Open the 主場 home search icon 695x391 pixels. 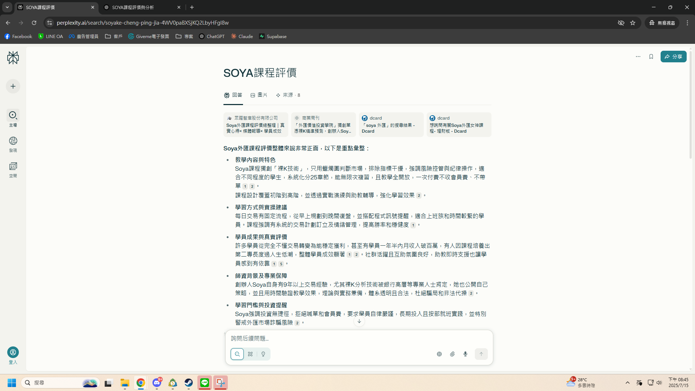coord(13,115)
